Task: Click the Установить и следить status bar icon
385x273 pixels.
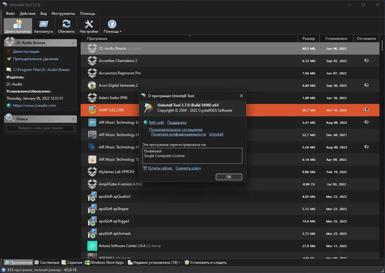Action: 186,262
